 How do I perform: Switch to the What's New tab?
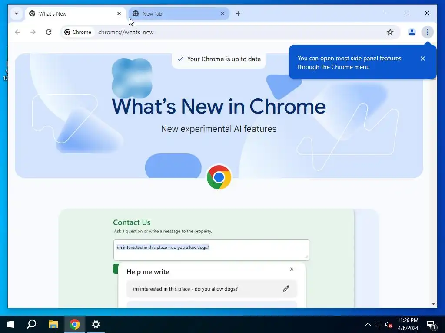(76, 13)
